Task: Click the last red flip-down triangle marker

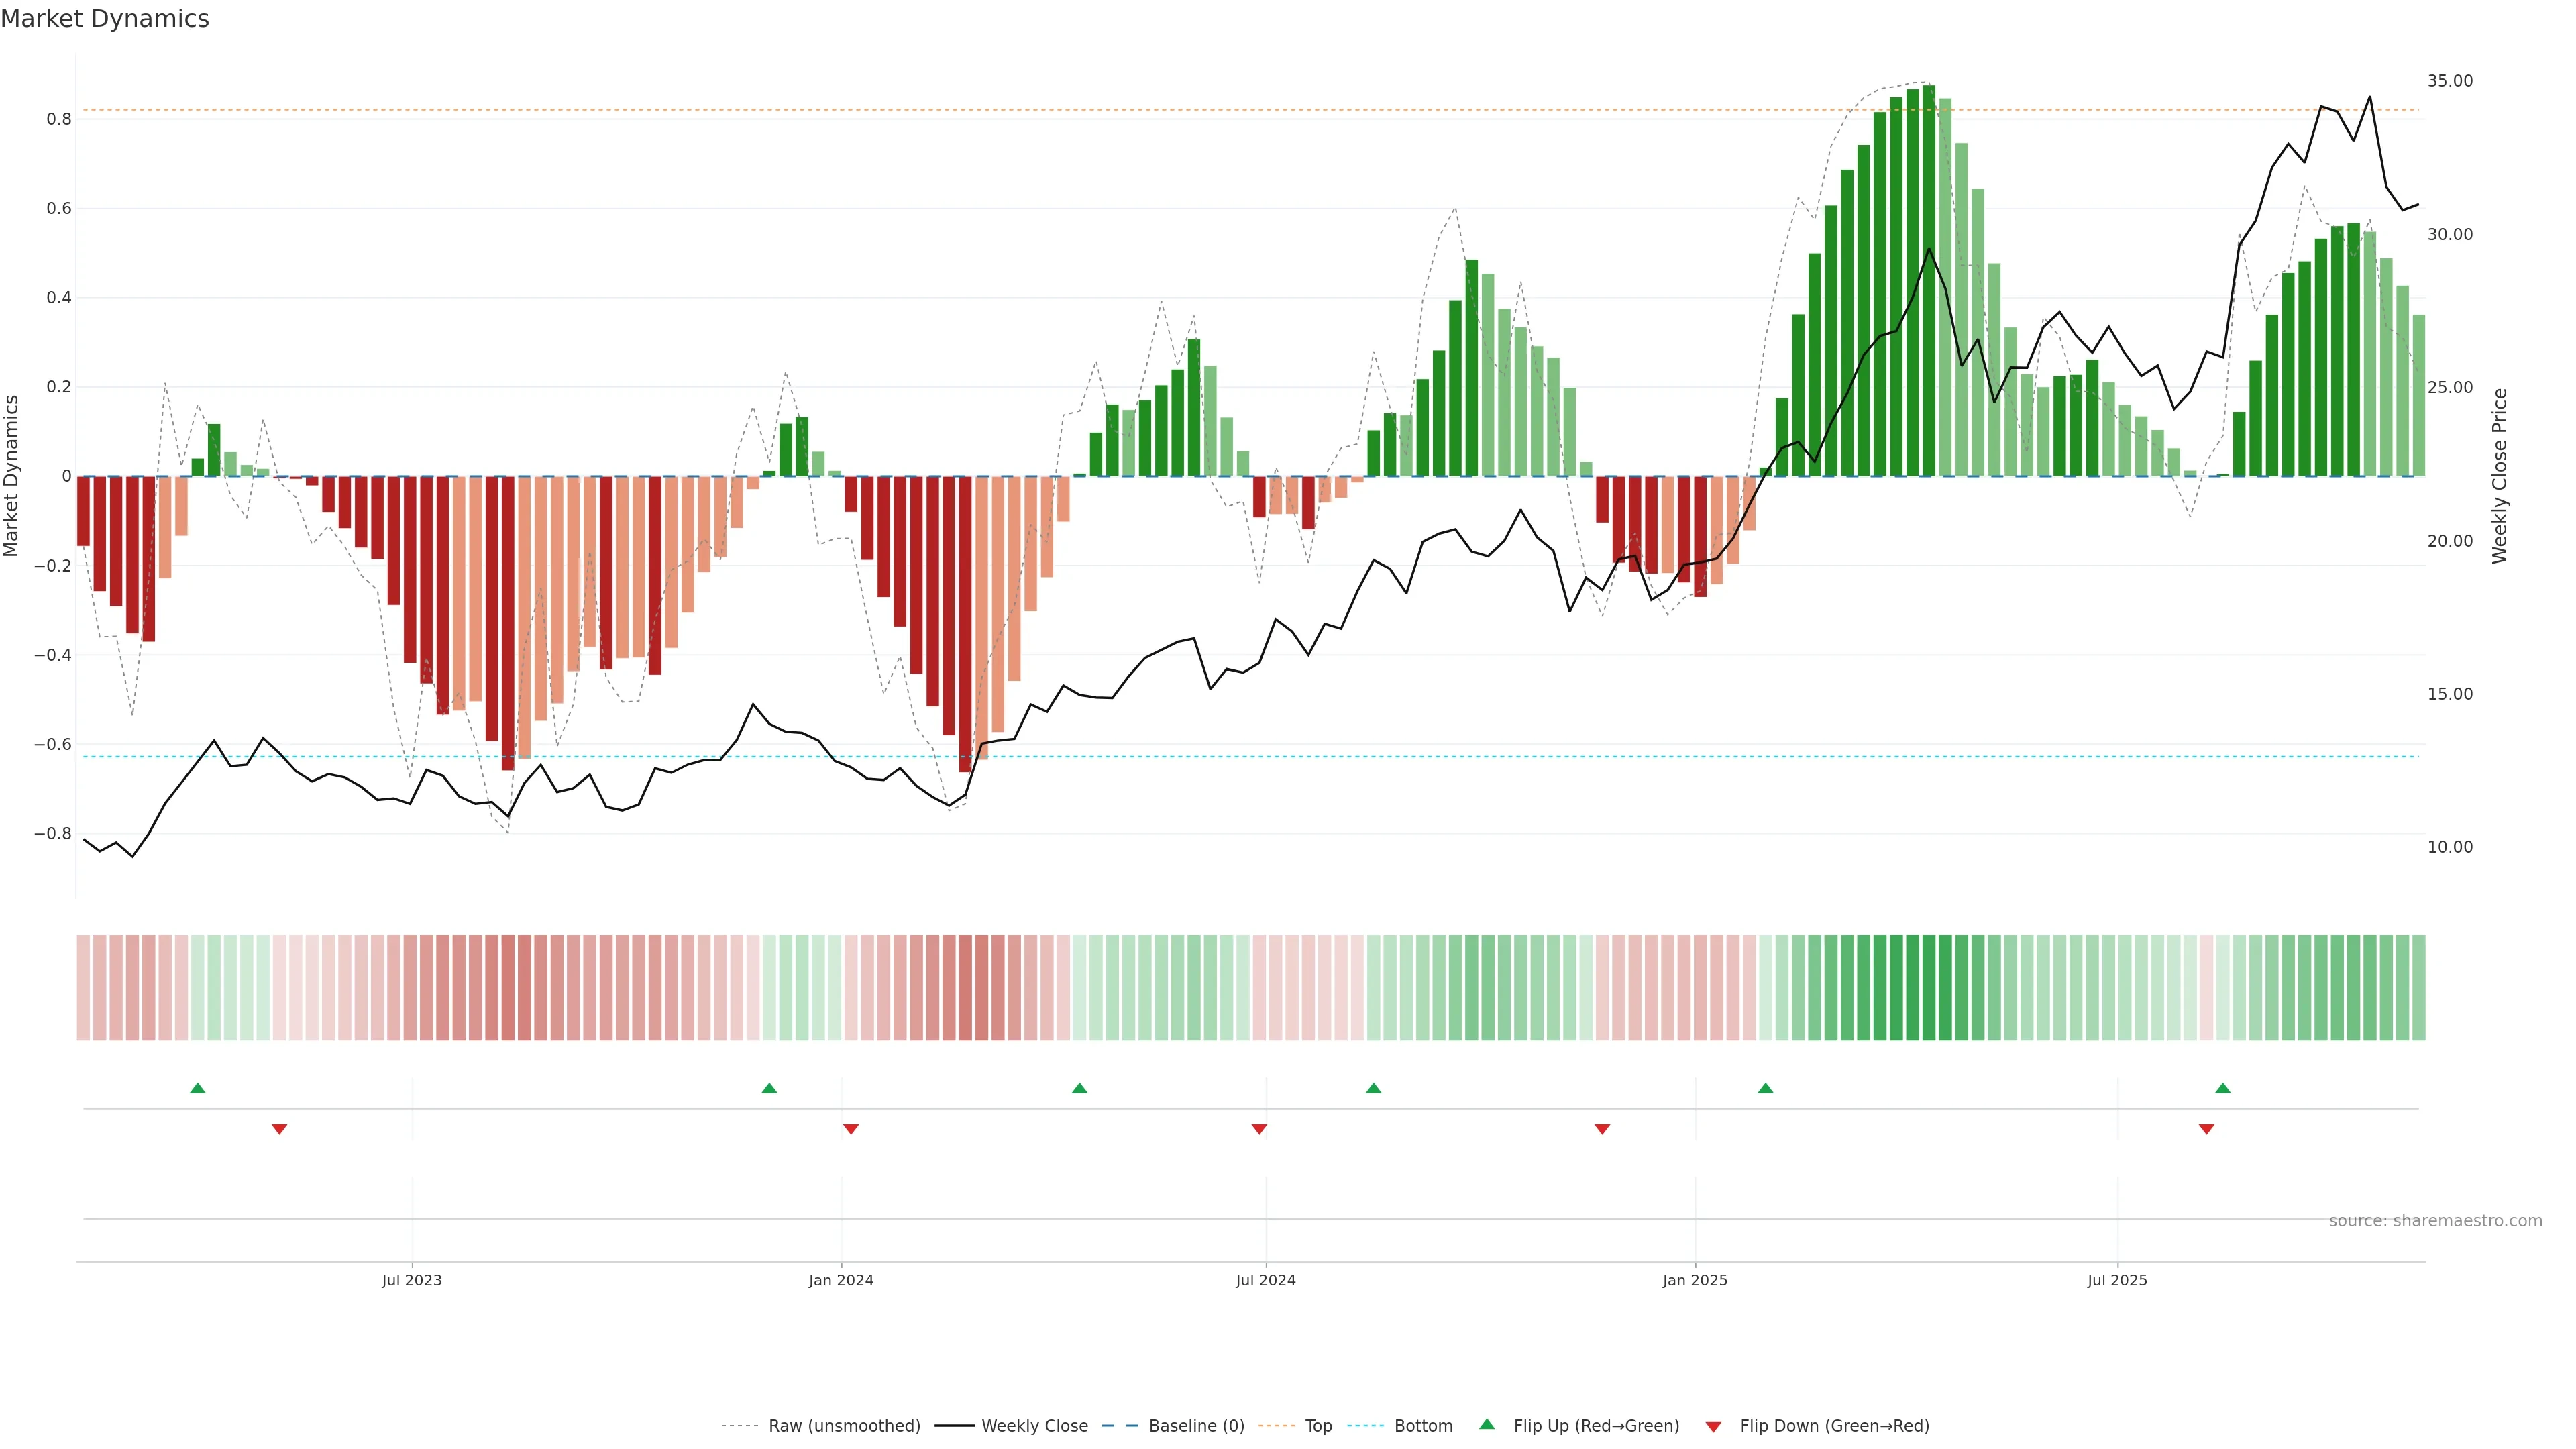Action: pyautogui.click(x=2206, y=1129)
